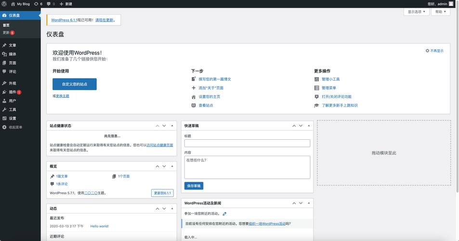Open the updates counter in admin bar
Image resolution: width=459 pixels, height=241 pixels.
click(x=38, y=4)
